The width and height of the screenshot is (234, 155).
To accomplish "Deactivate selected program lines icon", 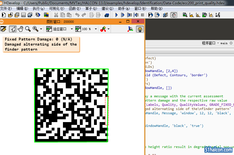I will [98, 15].
